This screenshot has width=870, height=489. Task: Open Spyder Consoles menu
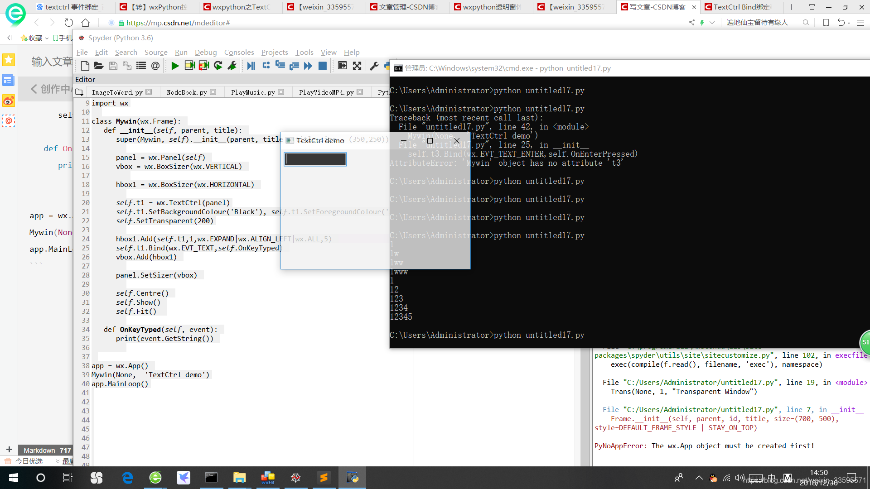pyautogui.click(x=239, y=53)
